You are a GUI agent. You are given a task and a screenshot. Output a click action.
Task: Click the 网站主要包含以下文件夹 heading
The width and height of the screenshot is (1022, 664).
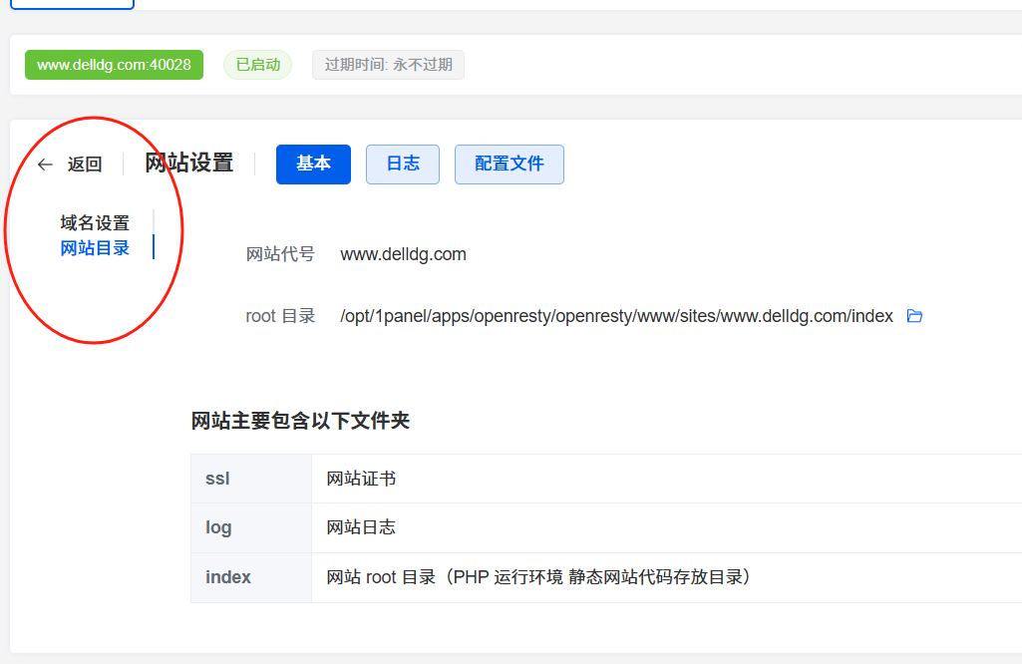coord(300,421)
